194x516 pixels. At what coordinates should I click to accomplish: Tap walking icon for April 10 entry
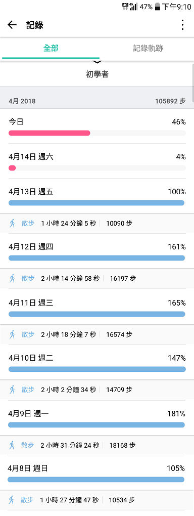coord(13,390)
